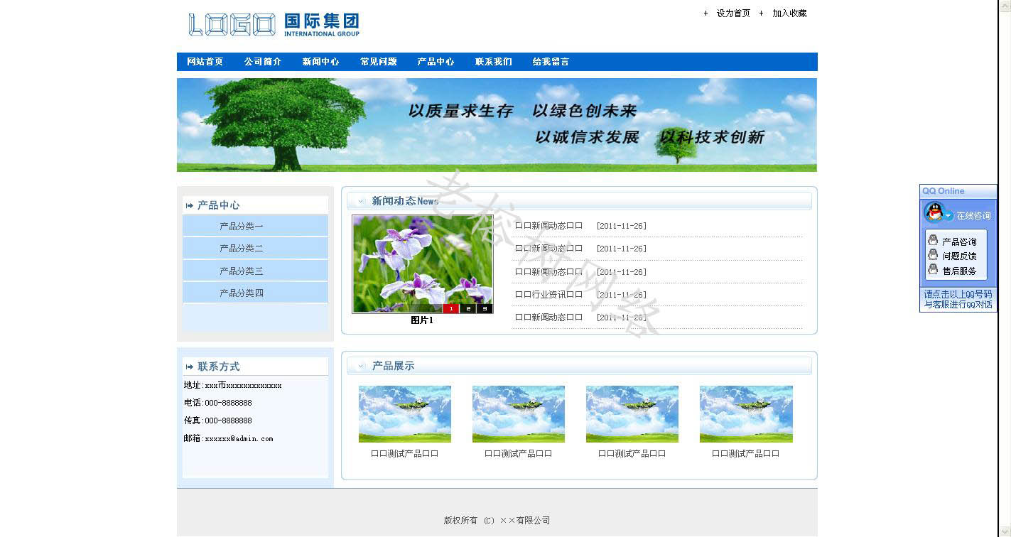
Task: Click the green tree banner image
Action: [x=497, y=125]
